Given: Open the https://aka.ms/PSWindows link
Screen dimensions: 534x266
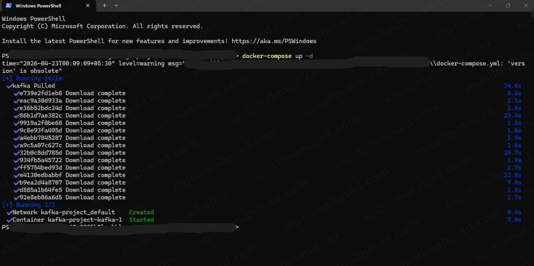Looking at the screenshot, I should (x=274, y=41).
